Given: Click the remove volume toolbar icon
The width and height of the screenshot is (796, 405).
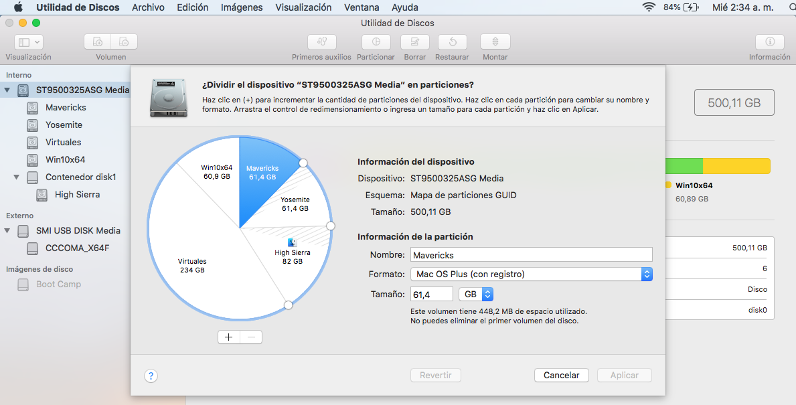Looking at the screenshot, I should (x=125, y=42).
